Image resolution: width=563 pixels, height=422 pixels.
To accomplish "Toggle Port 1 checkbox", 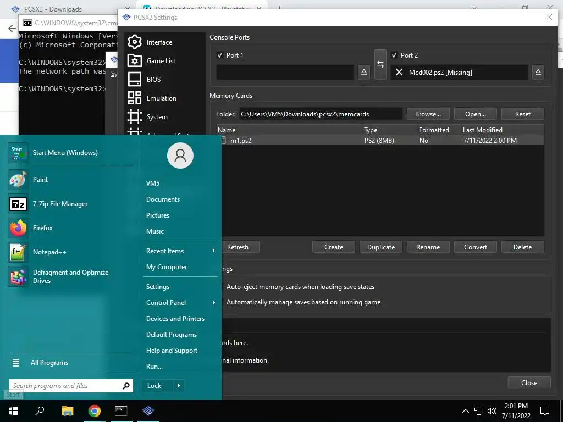I will [220, 55].
